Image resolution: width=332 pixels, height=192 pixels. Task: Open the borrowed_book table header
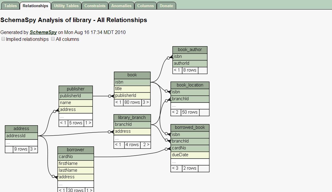[x=190, y=128]
